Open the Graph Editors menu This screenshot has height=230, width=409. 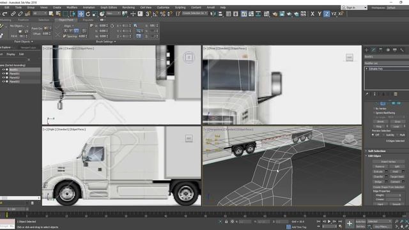coord(109,8)
